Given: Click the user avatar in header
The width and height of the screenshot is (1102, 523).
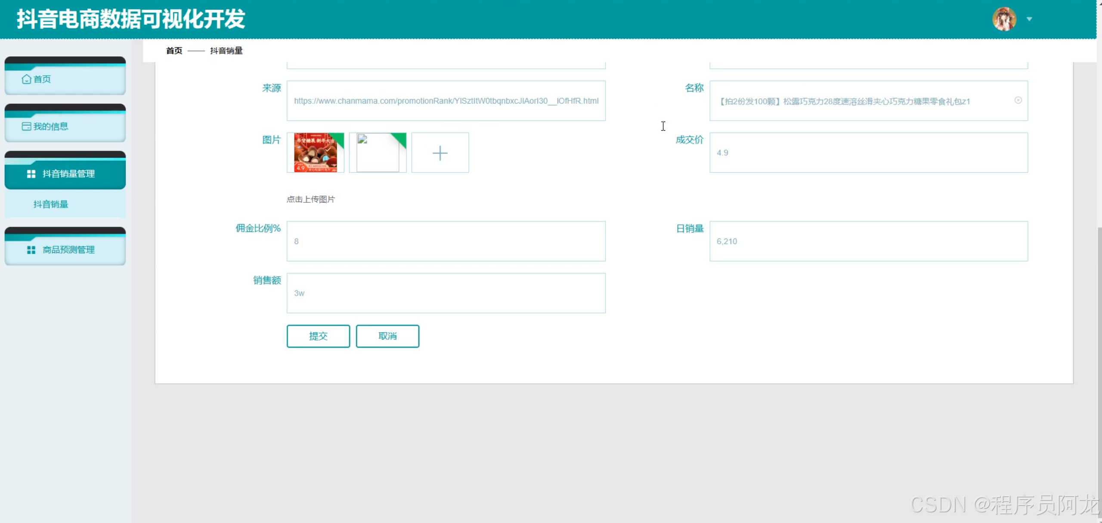Looking at the screenshot, I should click(x=1004, y=19).
